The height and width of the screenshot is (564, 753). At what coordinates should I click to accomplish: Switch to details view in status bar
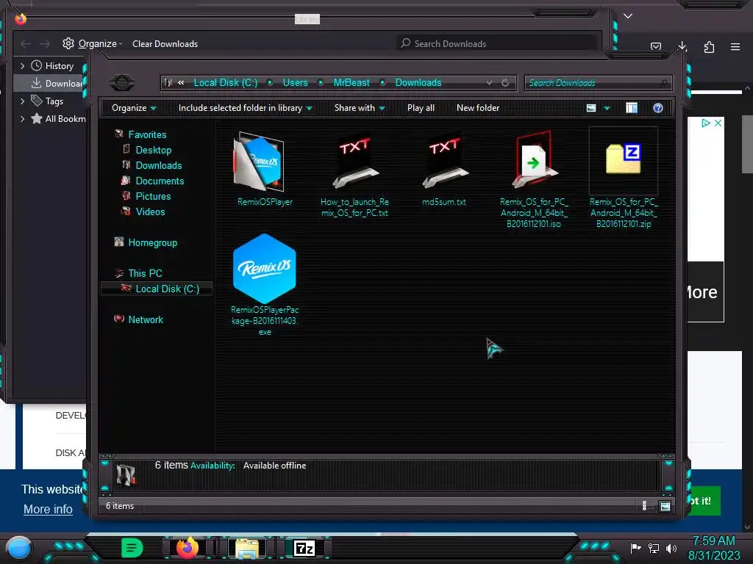coord(644,505)
